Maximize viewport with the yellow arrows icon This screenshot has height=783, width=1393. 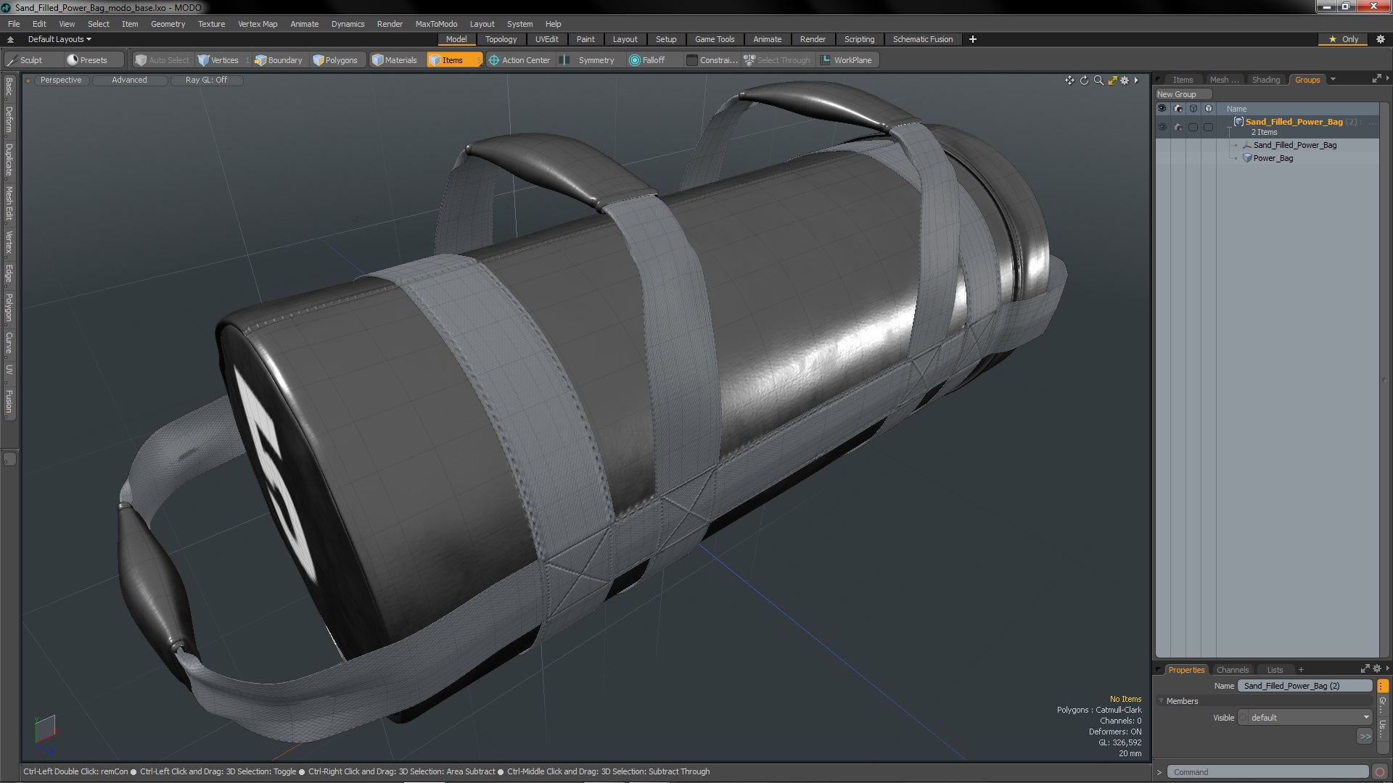coord(1112,80)
